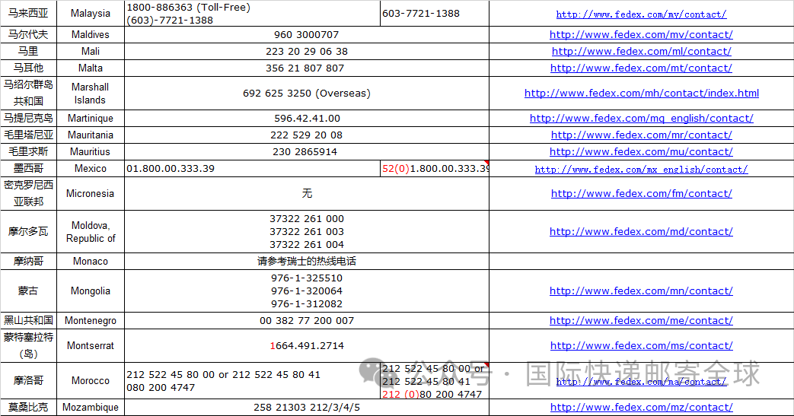Image resolution: width=794 pixels, height=416 pixels.
Task: Select the phone number 222 529 20 08
Action: click(306, 135)
